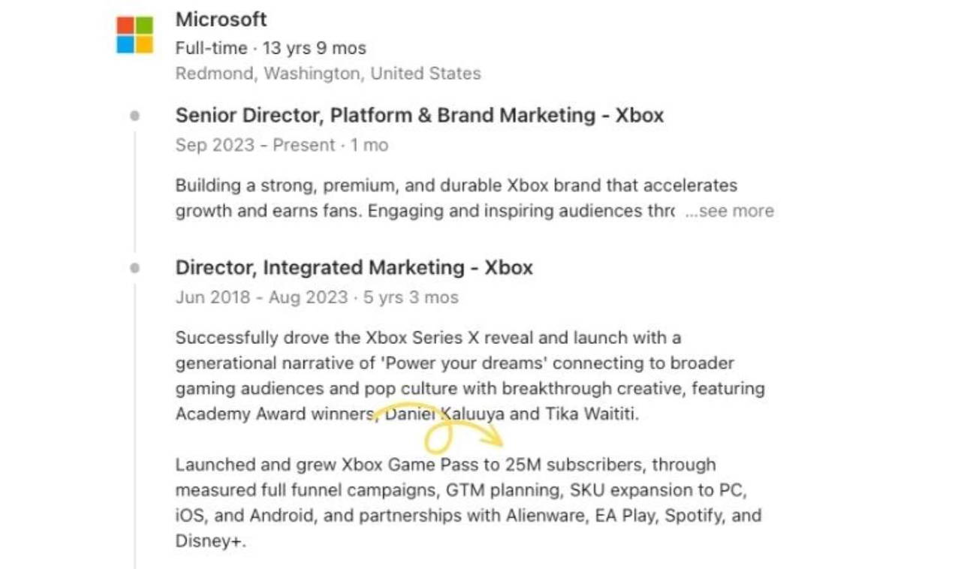Click the "Sep 2023 - Present" date range

[x=255, y=145]
